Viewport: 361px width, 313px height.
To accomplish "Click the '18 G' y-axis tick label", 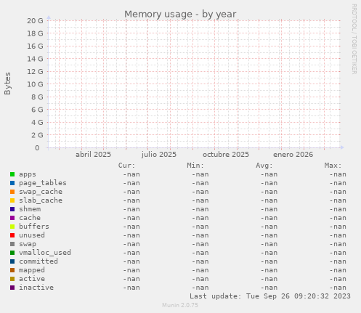I will pyautogui.click(x=35, y=33).
